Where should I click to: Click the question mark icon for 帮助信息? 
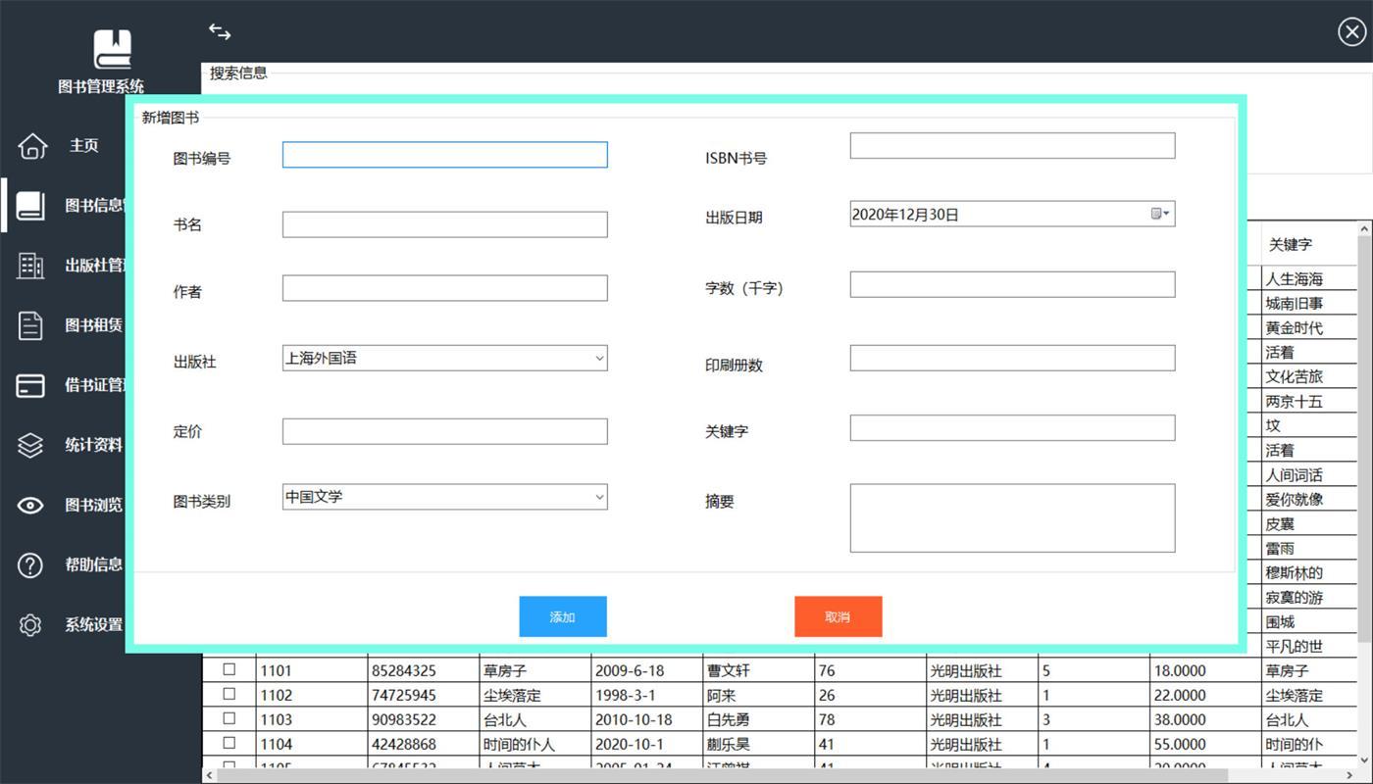click(x=30, y=564)
